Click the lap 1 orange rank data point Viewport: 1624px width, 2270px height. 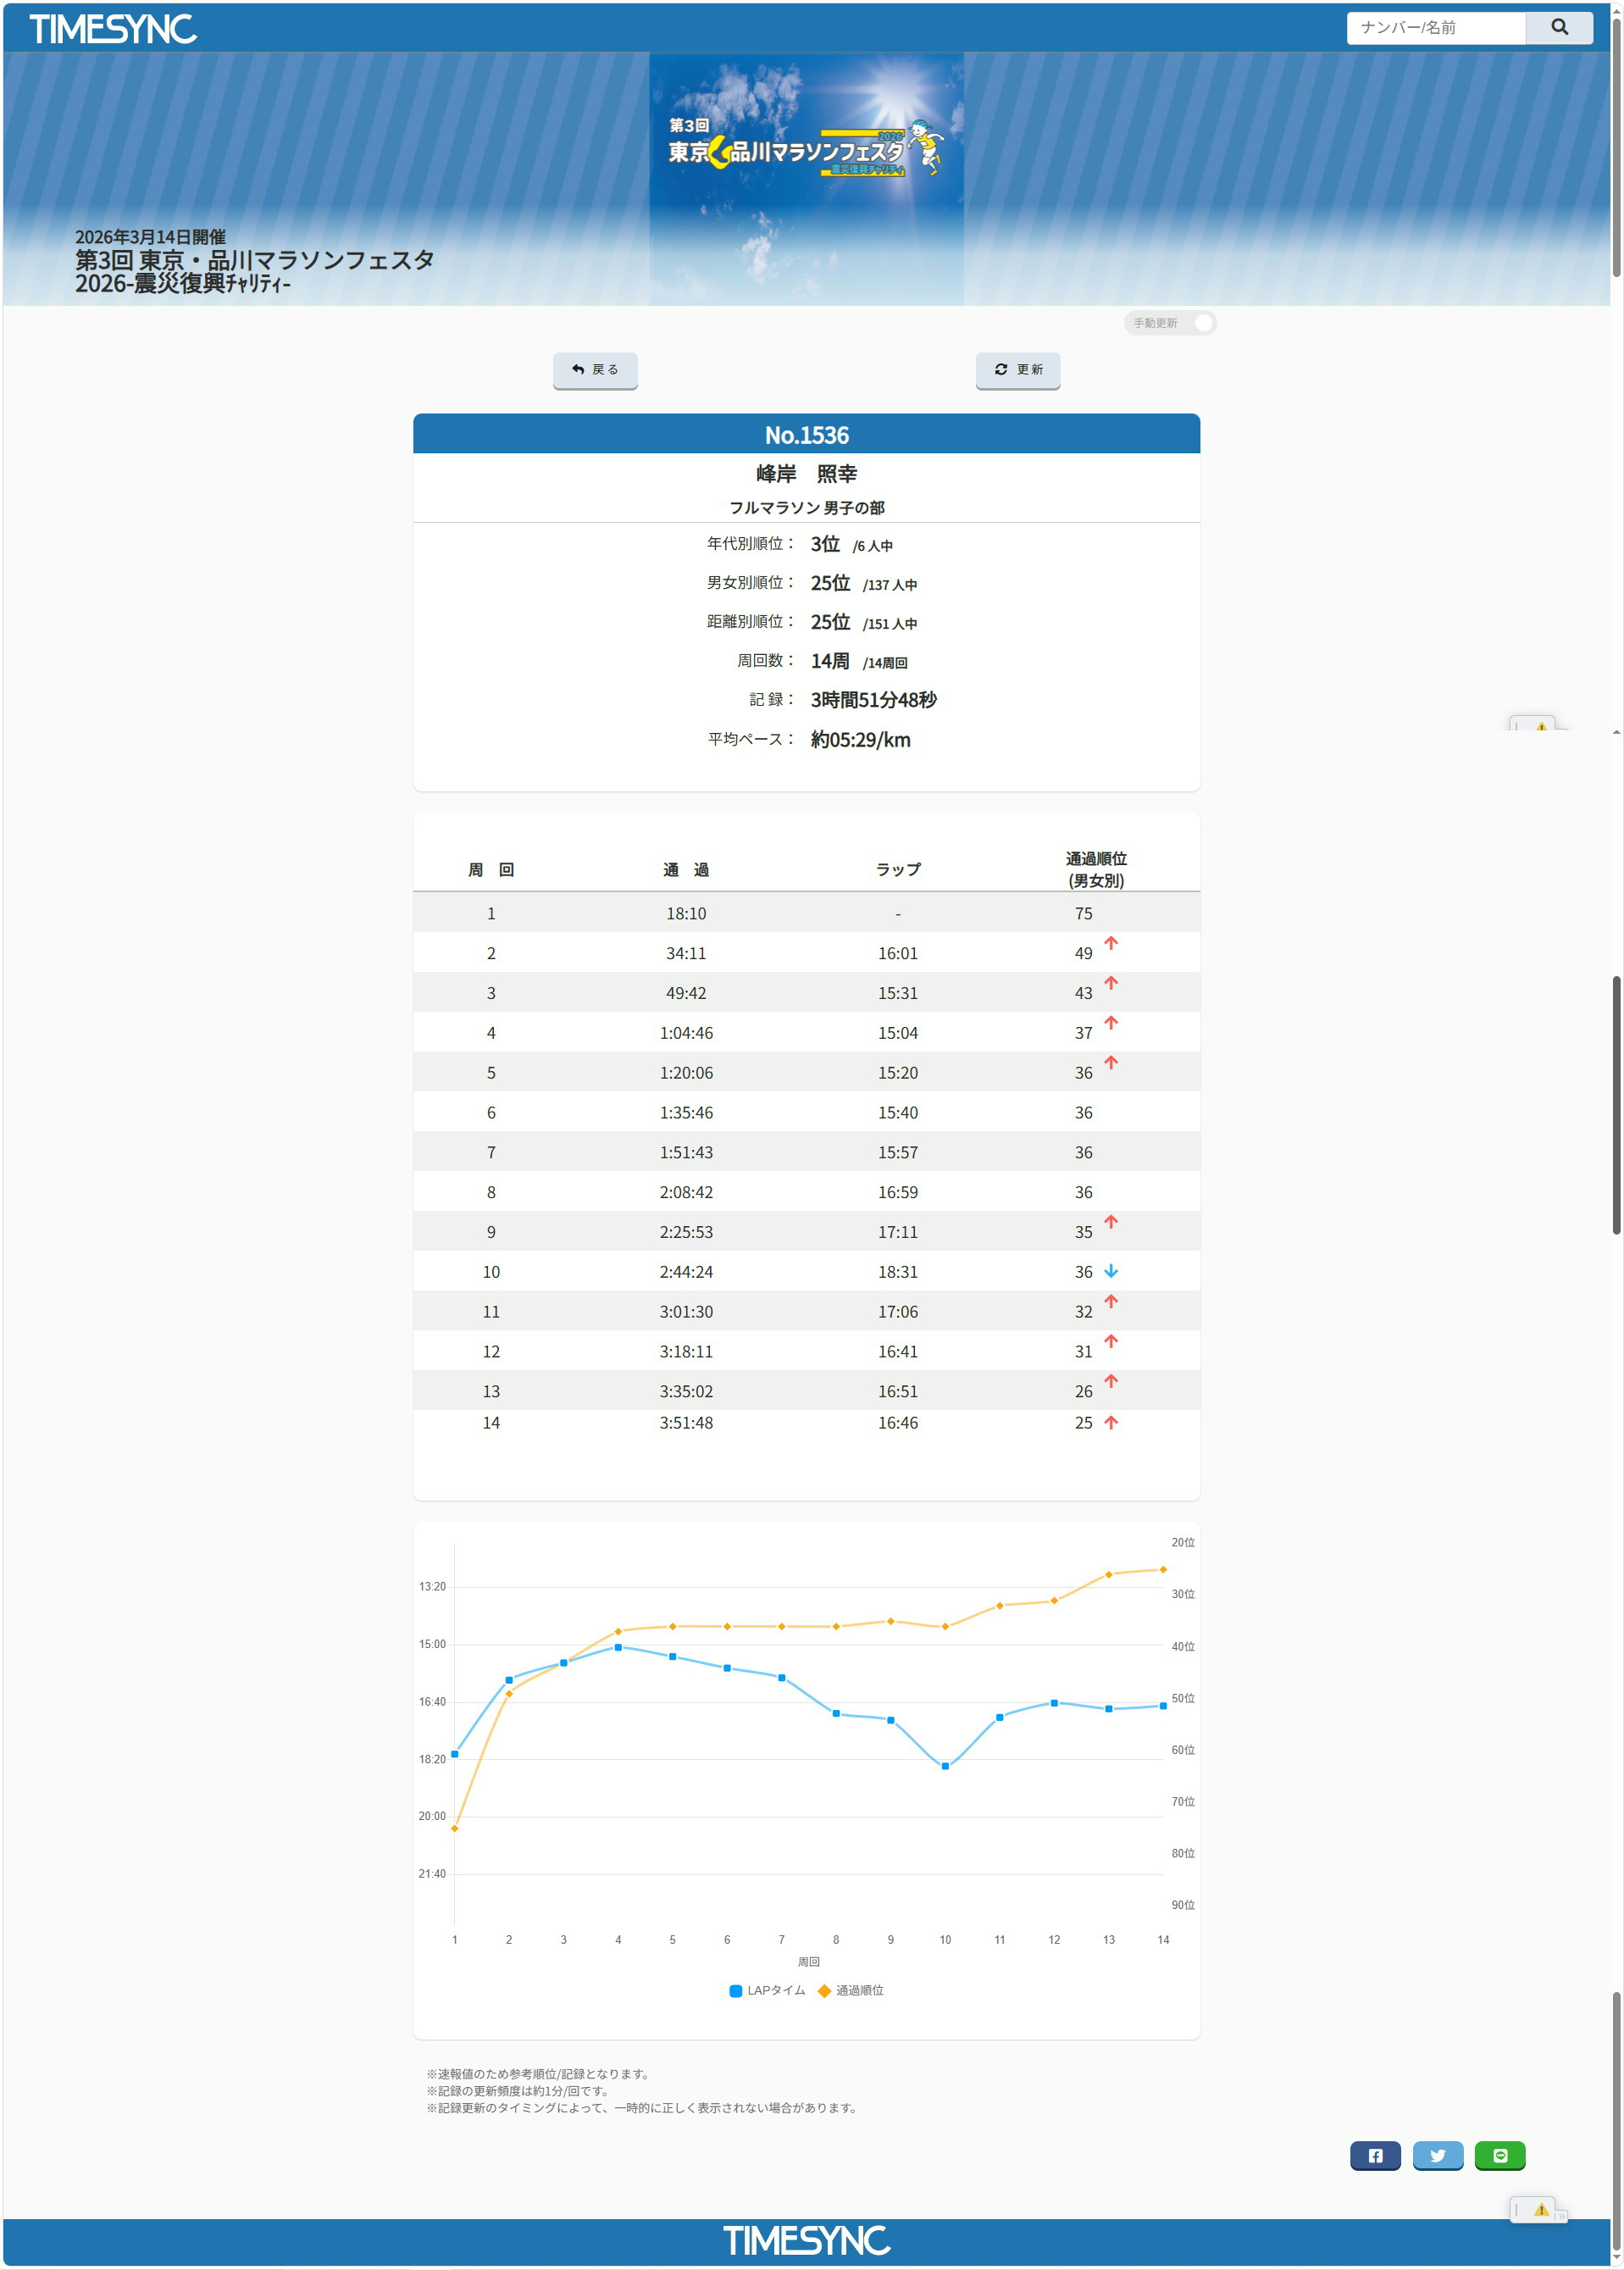point(455,1828)
